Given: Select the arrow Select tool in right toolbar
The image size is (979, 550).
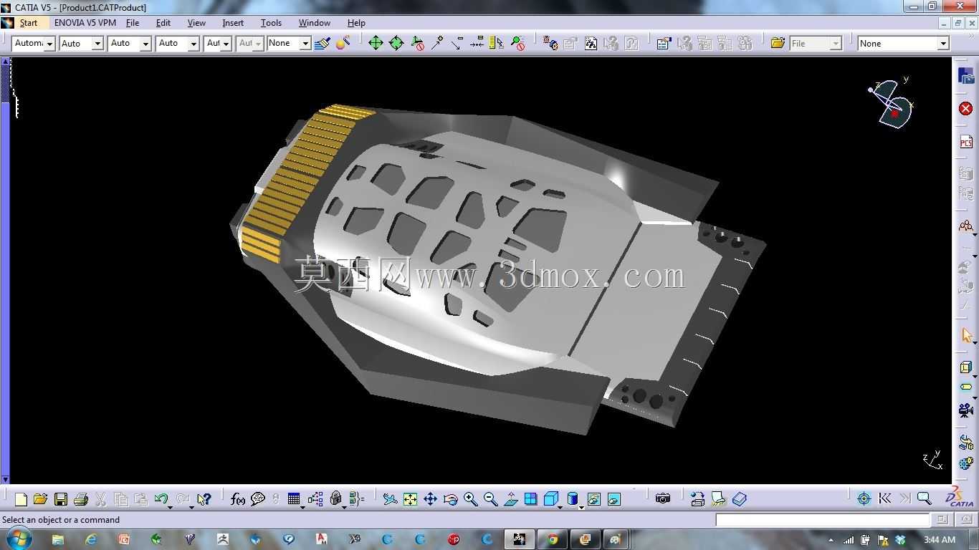Looking at the screenshot, I should pyautogui.click(x=966, y=336).
